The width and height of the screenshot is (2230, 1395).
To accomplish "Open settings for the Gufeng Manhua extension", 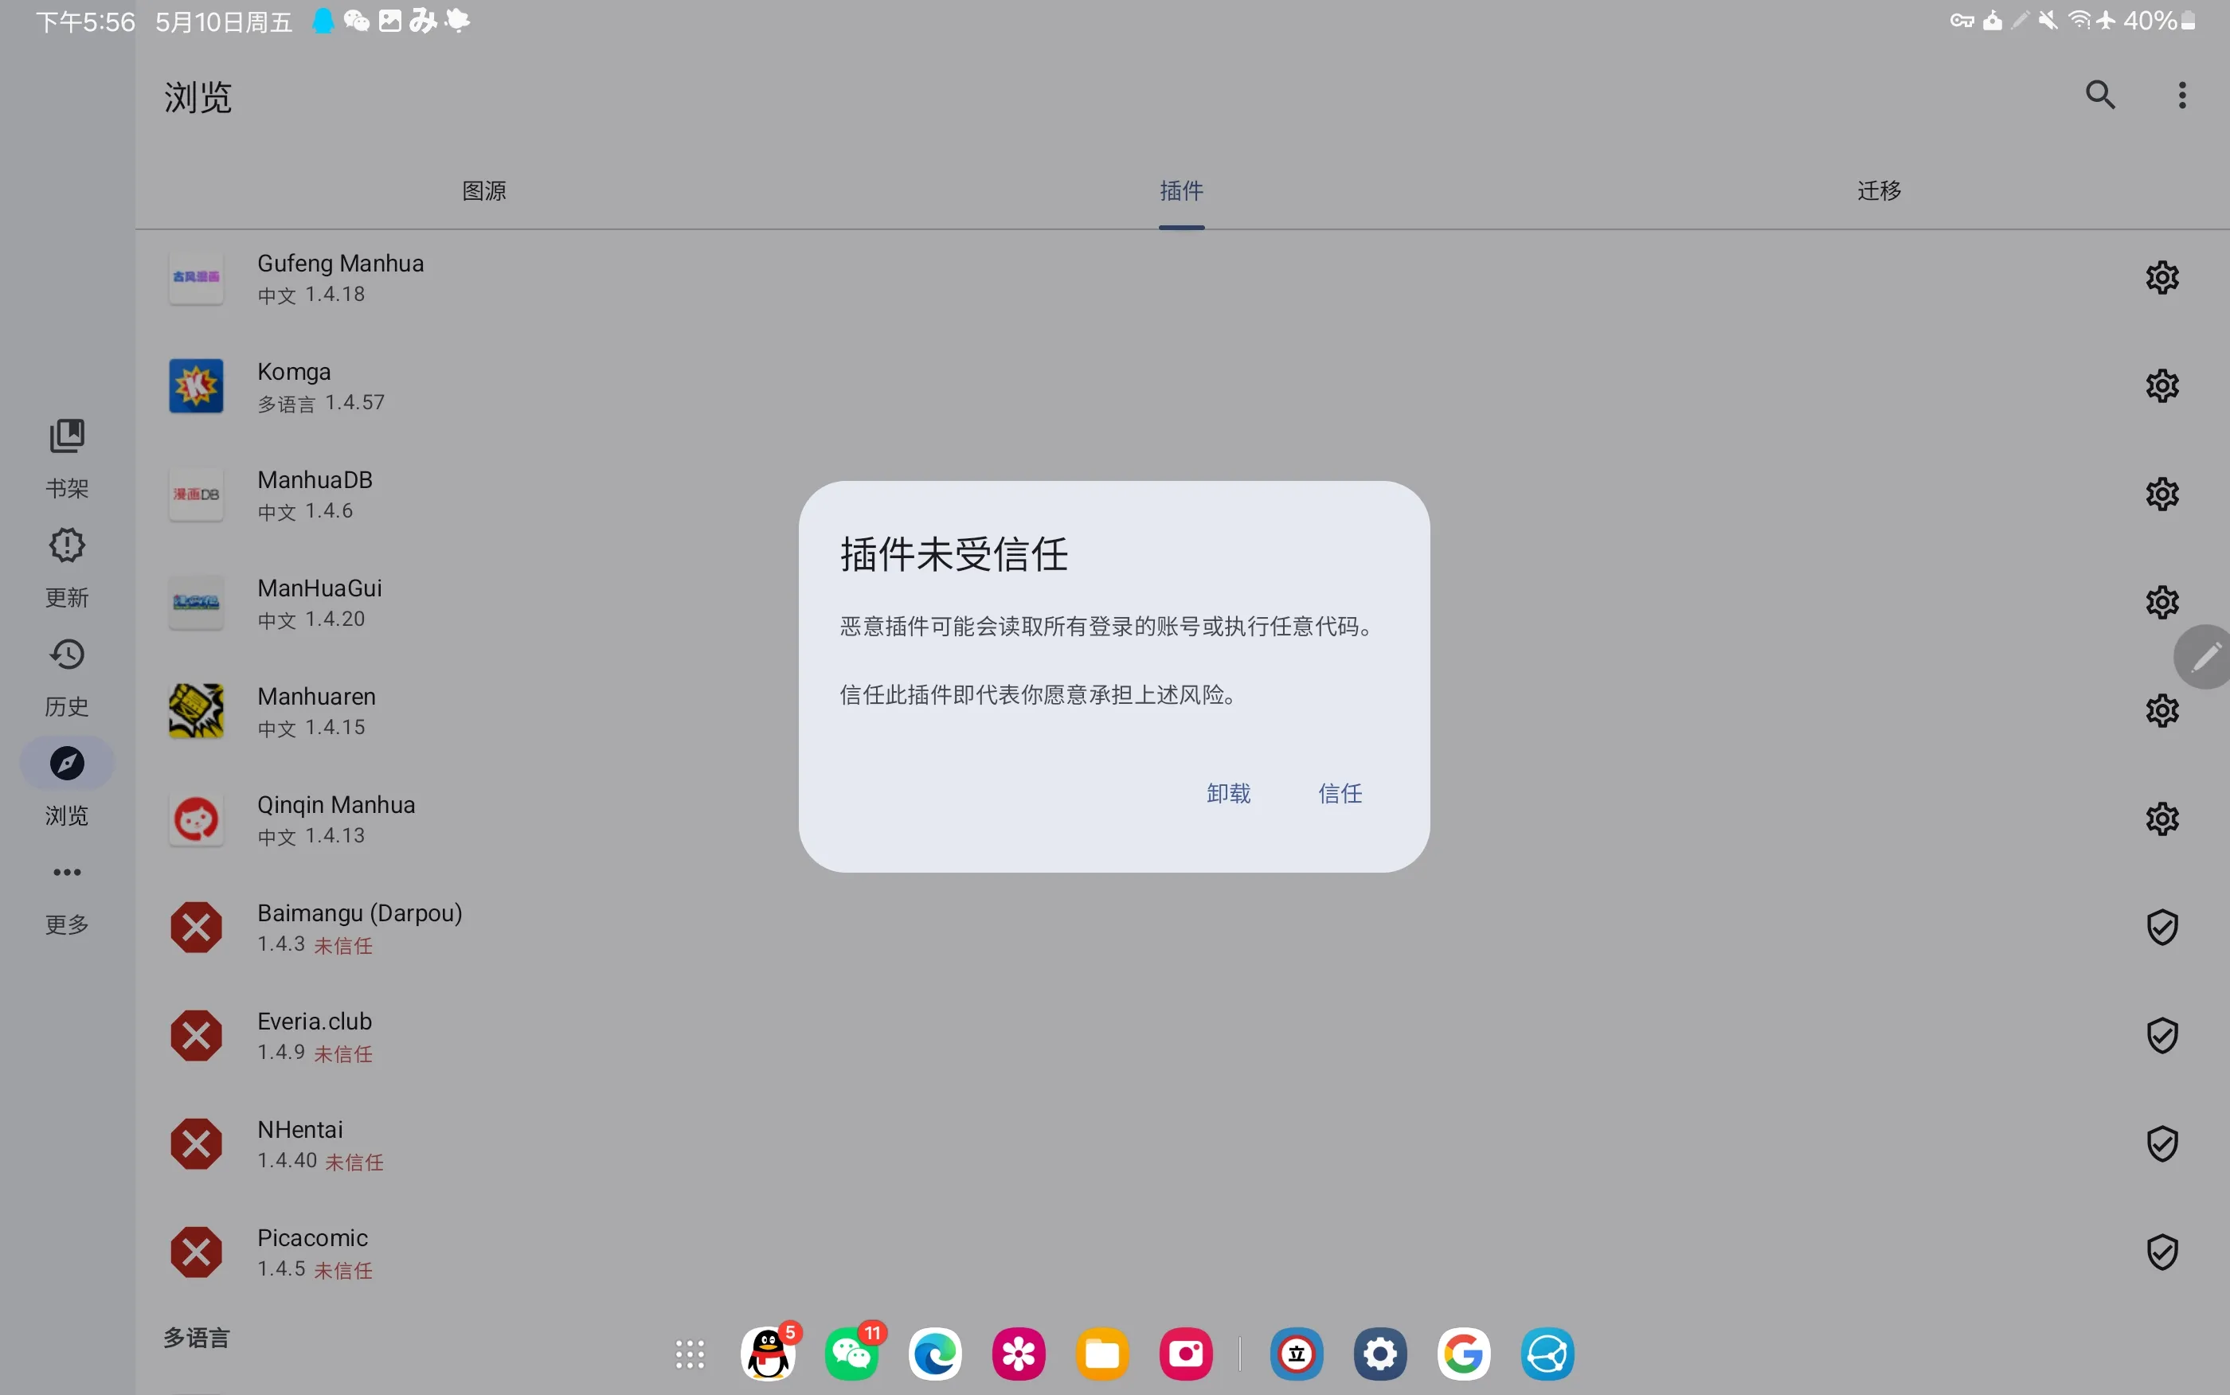I will click(2162, 277).
